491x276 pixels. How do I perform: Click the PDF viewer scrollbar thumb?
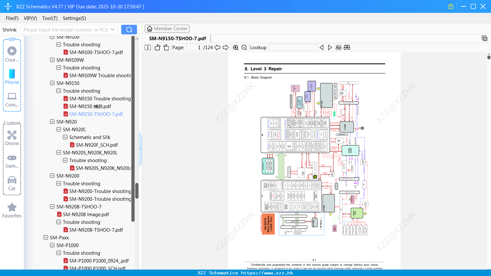coord(489,57)
